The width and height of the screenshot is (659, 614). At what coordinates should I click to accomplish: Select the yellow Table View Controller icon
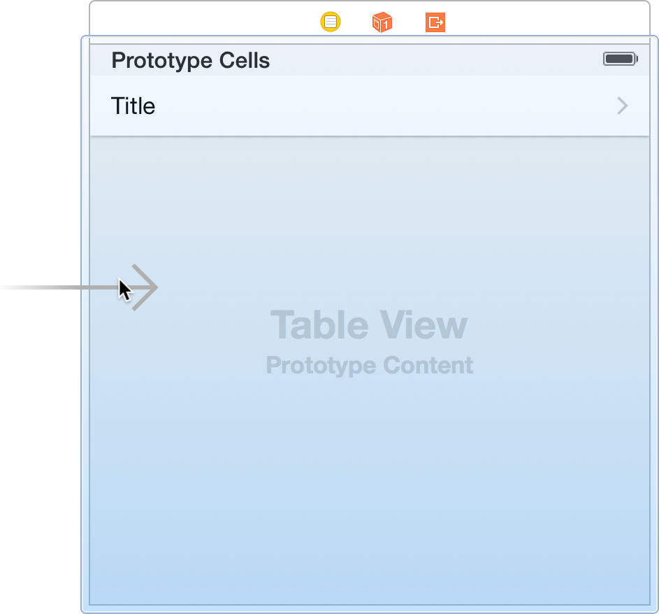[331, 22]
